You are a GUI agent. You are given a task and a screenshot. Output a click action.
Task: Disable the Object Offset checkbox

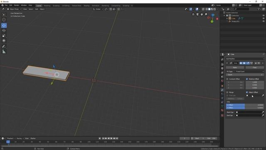[x=247, y=92]
